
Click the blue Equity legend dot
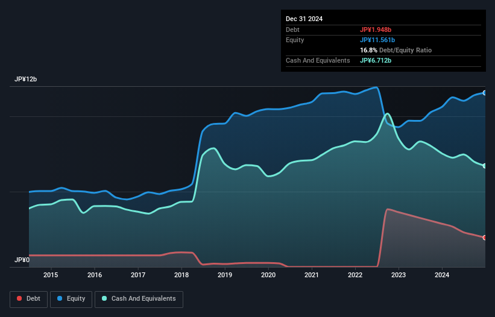pyautogui.click(x=60, y=298)
